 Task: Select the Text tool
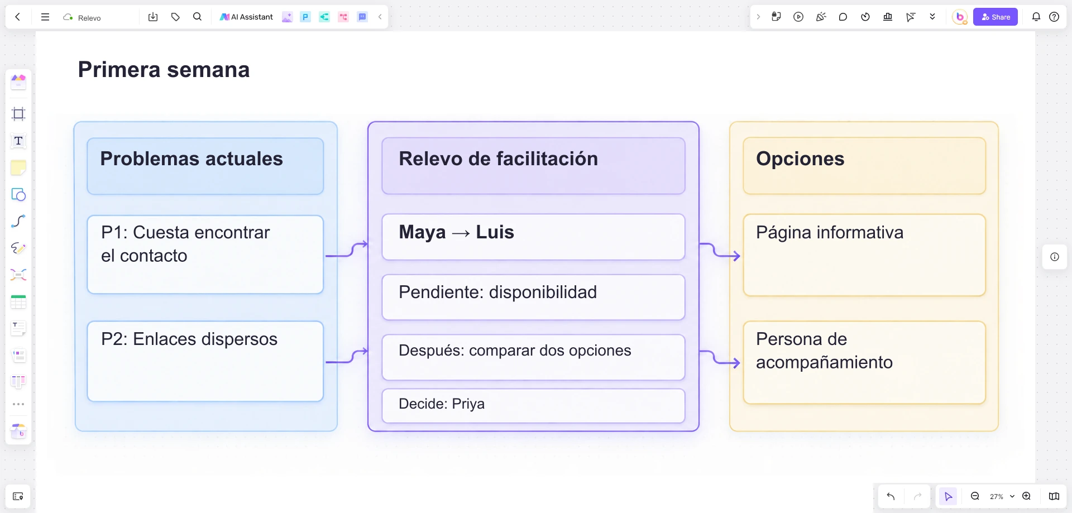pos(18,141)
